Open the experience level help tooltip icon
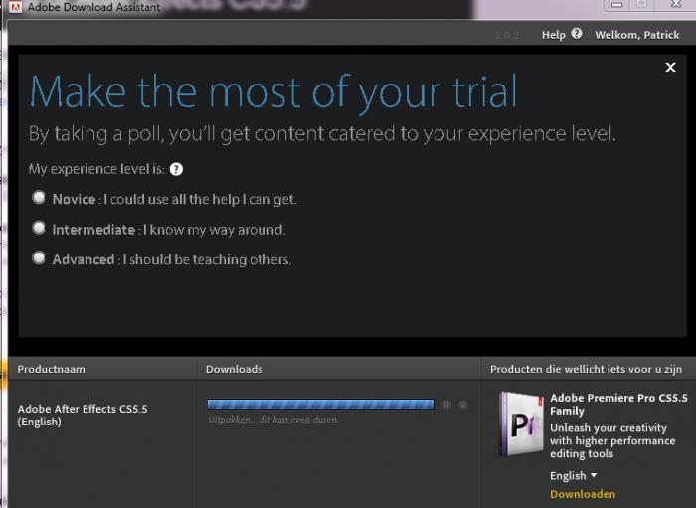696x508 pixels. click(x=176, y=169)
